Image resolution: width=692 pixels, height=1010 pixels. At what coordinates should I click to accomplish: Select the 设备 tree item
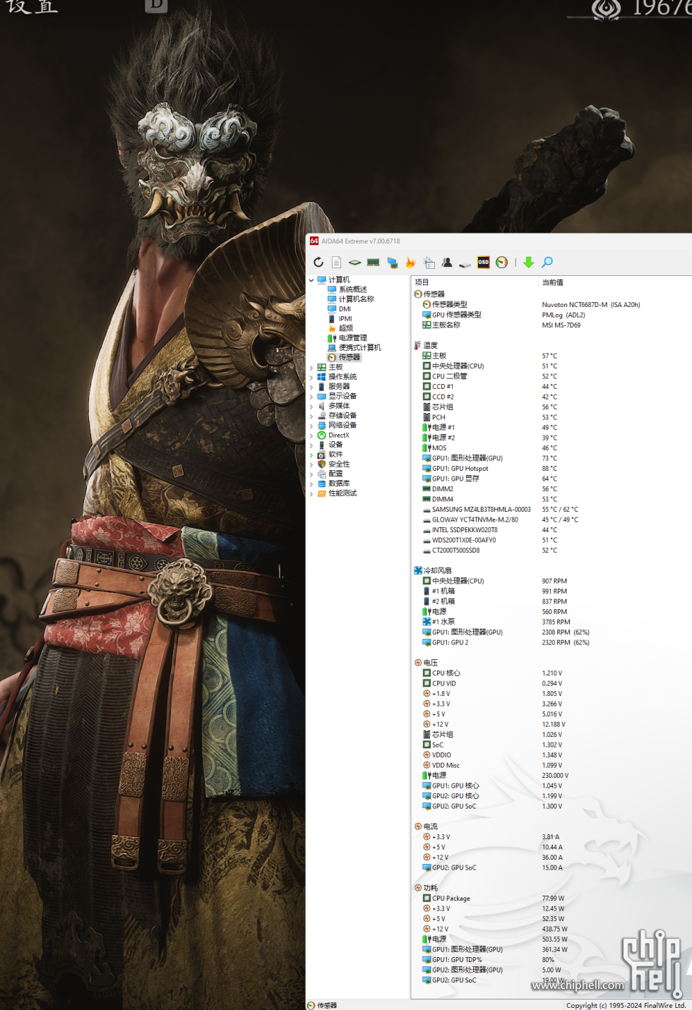[x=335, y=445]
